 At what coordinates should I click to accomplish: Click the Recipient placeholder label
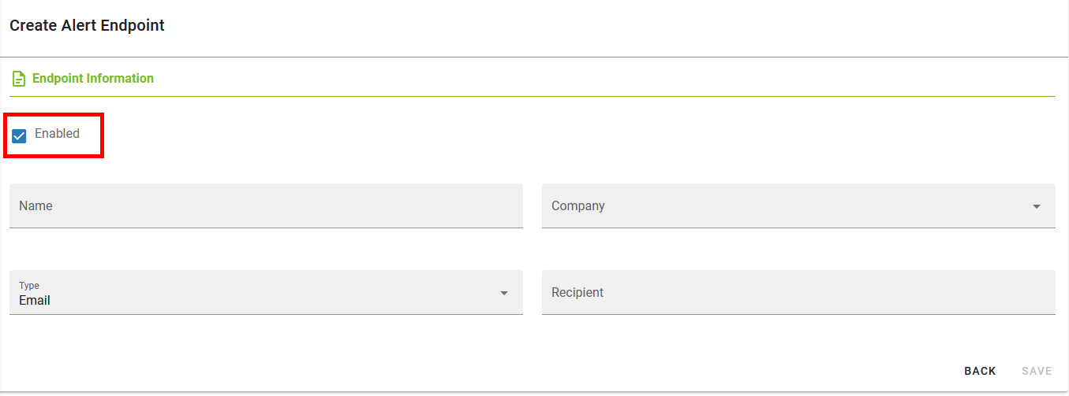coord(577,293)
